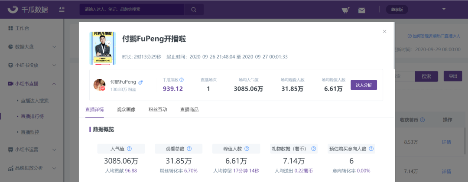The image size is (468, 182).
Task: Open 直播排行榜 submenu item
Action: [x=32, y=117]
